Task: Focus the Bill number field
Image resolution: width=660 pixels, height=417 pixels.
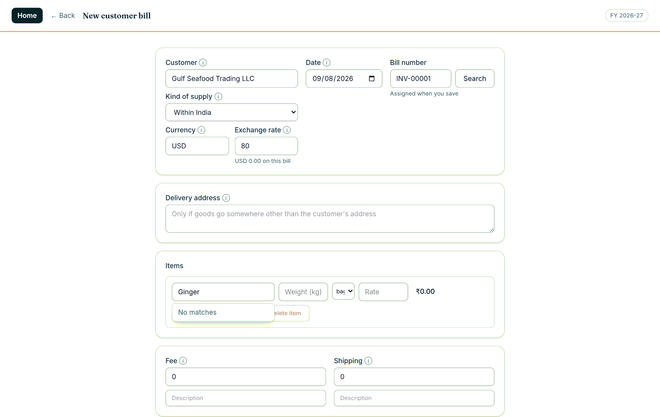Action: point(420,78)
